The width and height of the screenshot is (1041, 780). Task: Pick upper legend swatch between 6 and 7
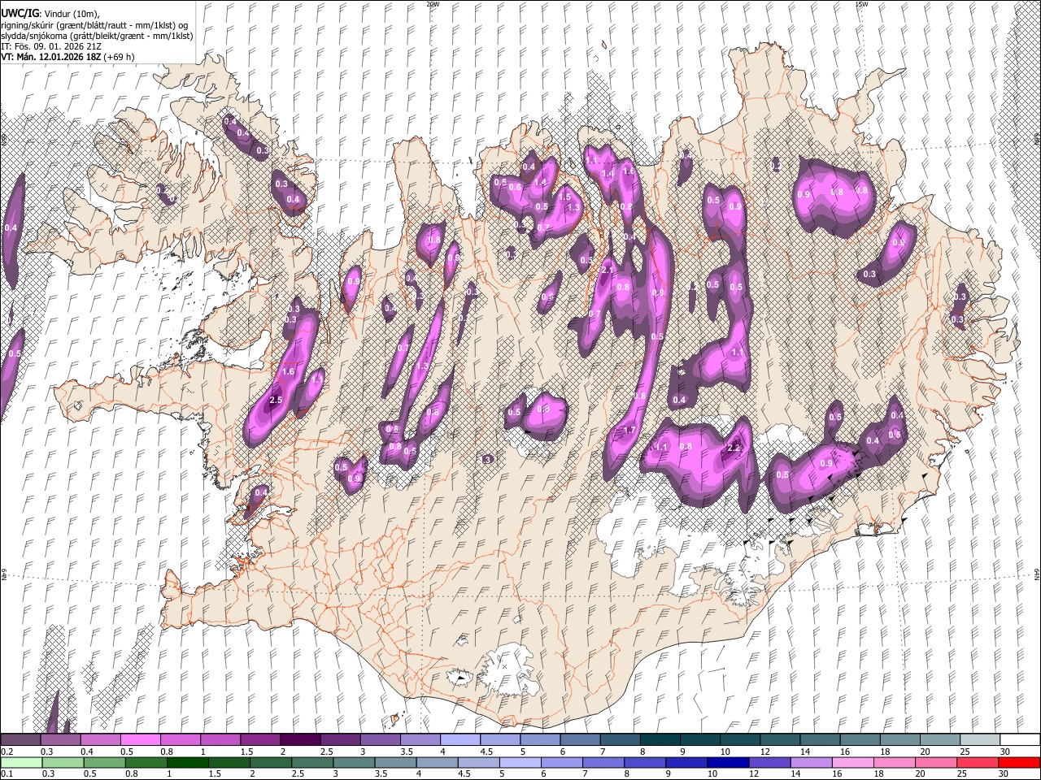click(x=580, y=740)
